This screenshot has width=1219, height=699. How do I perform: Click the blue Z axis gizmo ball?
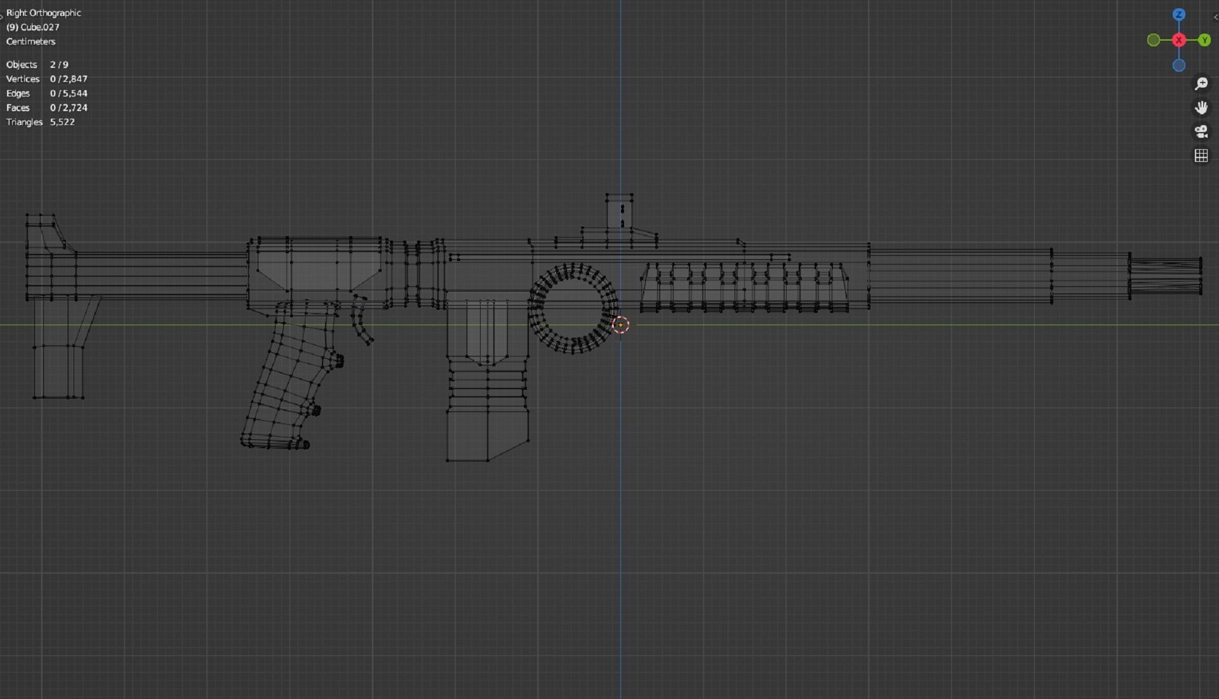(x=1179, y=15)
